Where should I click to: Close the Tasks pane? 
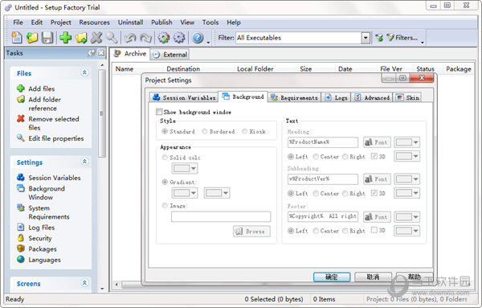pos(101,52)
